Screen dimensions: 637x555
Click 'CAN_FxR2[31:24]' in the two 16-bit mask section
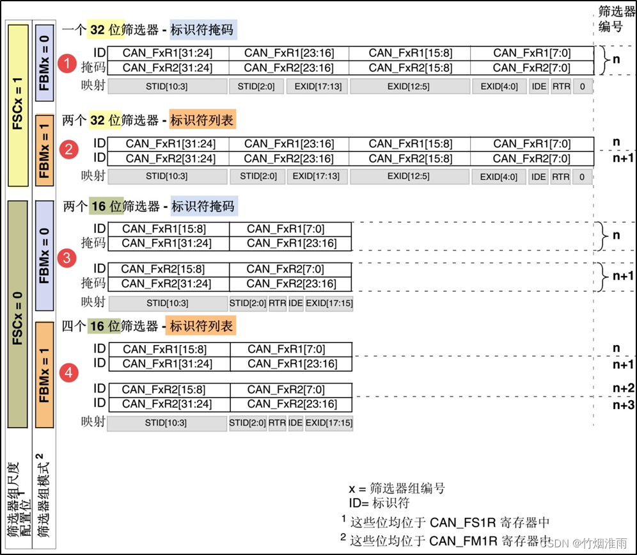[x=166, y=284]
